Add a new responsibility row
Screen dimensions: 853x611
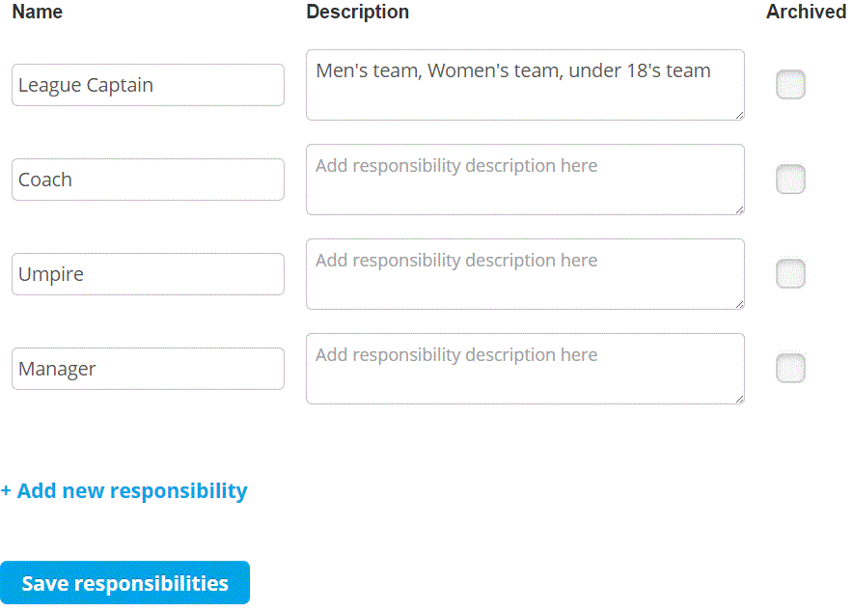click(x=124, y=490)
